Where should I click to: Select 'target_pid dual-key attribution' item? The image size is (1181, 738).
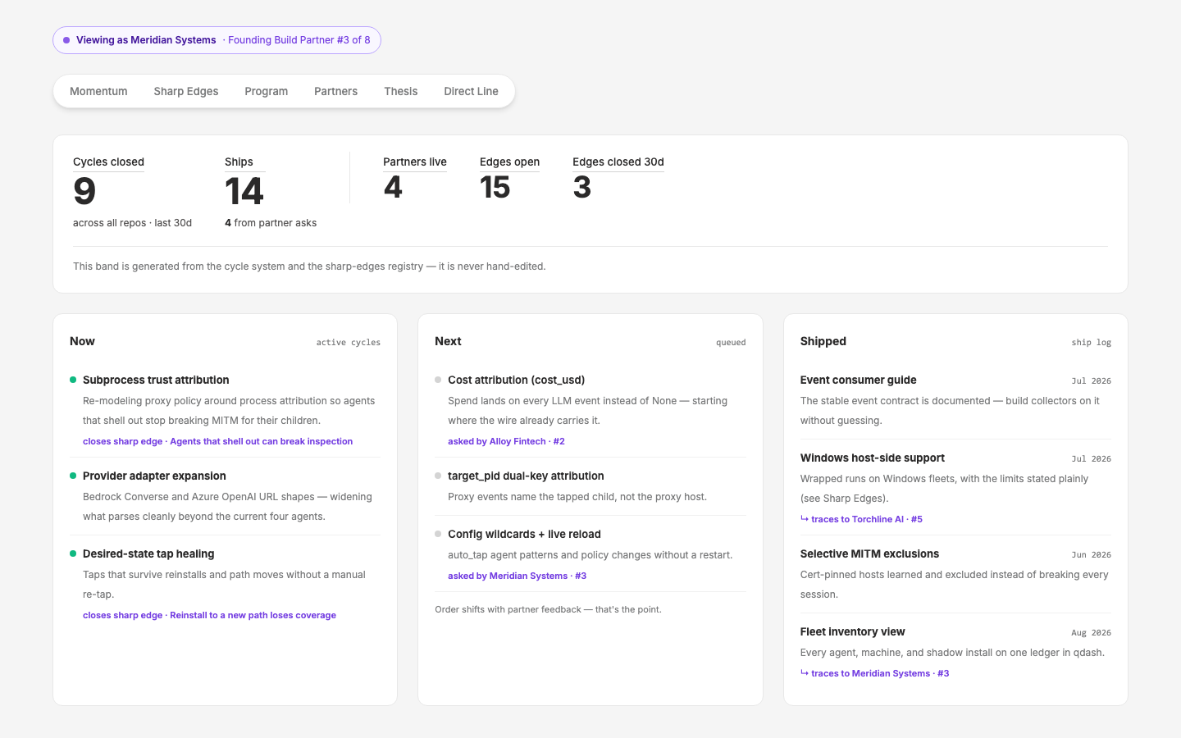point(526,476)
